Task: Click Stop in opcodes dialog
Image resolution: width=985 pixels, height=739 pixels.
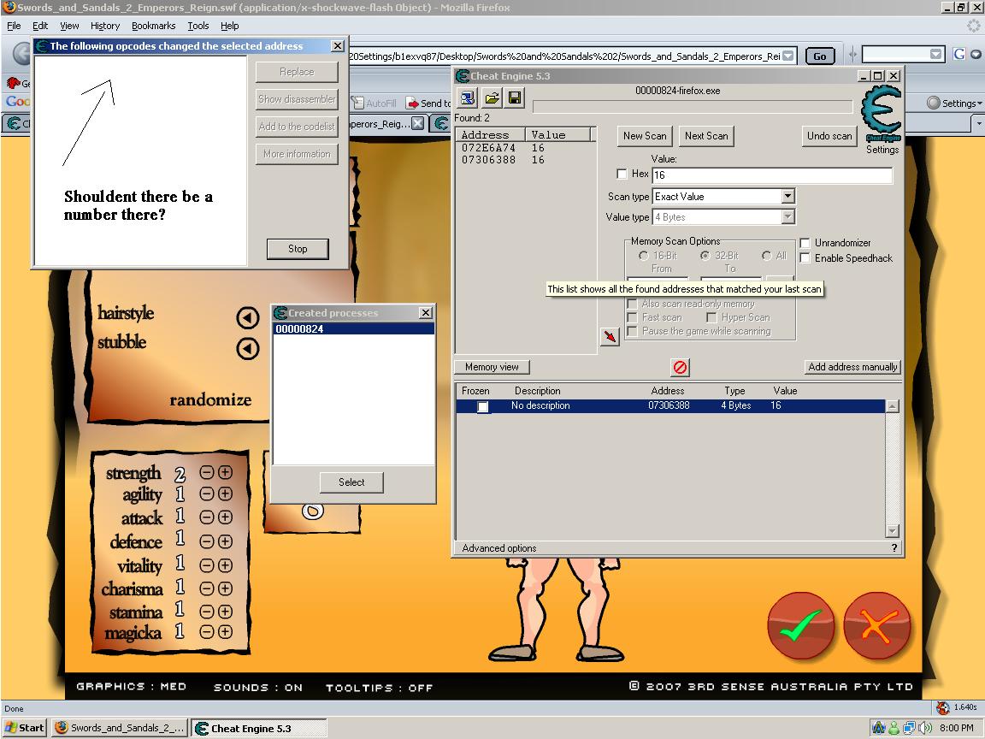Action: click(x=298, y=249)
